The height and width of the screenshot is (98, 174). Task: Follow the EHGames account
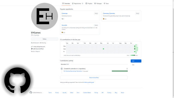45,39
